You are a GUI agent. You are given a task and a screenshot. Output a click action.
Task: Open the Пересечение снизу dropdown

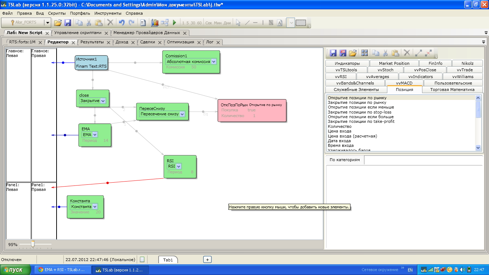click(182, 114)
